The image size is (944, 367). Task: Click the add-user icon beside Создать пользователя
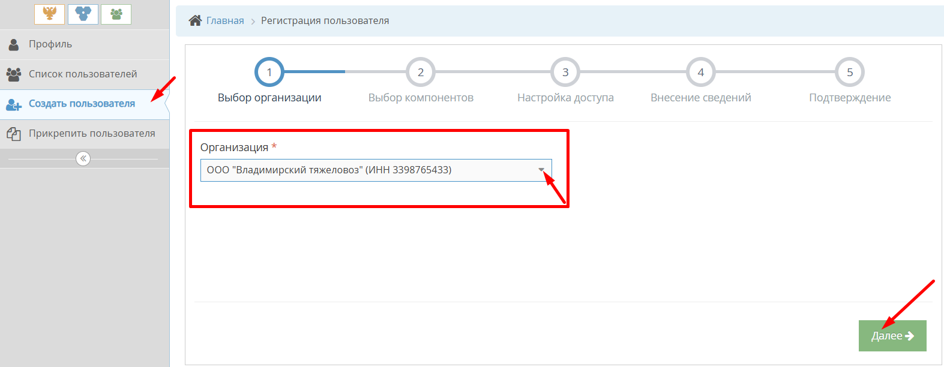click(14, 104)
